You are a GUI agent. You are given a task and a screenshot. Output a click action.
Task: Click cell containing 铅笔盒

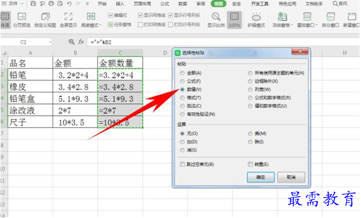tap(30, 98)
